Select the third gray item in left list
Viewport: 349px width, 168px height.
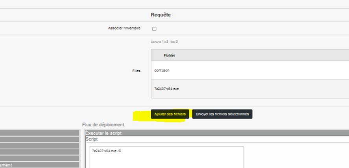pyautogui.click(x=39, y=146)
